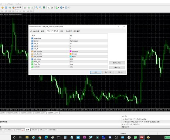
Task: Open File Explorer from the taskbar
Action: coord(27,137)
